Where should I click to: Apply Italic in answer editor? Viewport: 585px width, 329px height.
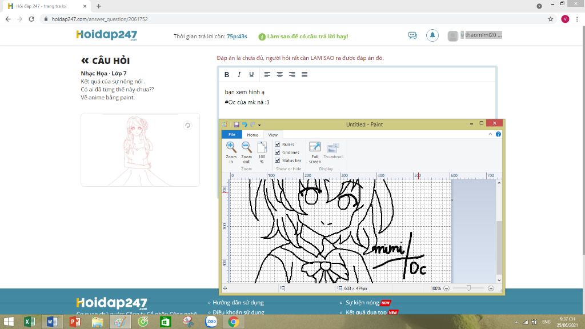tap(239, 75)
